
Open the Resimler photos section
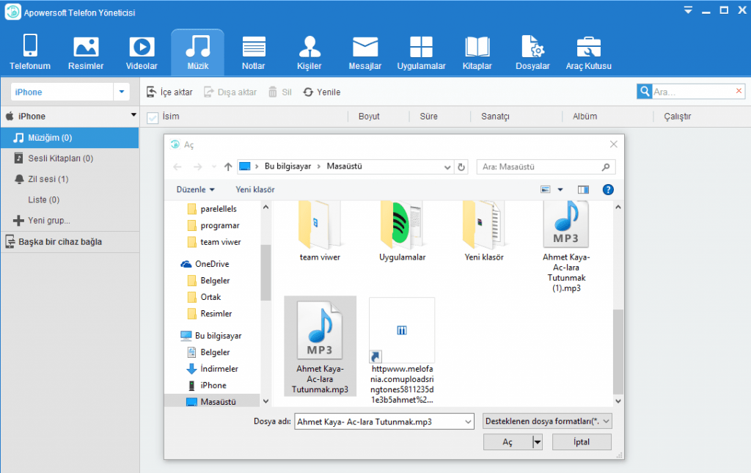point(86,52)
